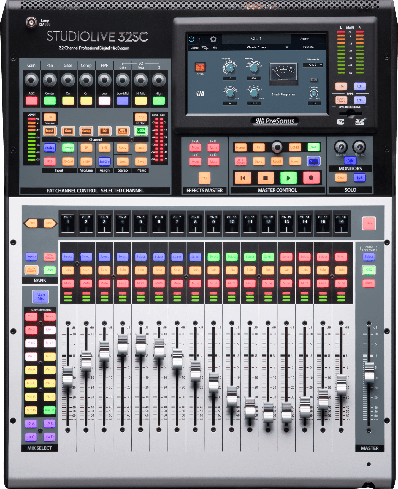Toggle the Fat Channel Processor On button
Screen dimensions: 398x489
click(50, 117)
